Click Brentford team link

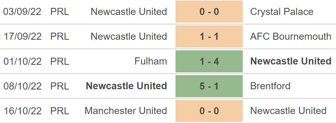click(270, 86)
